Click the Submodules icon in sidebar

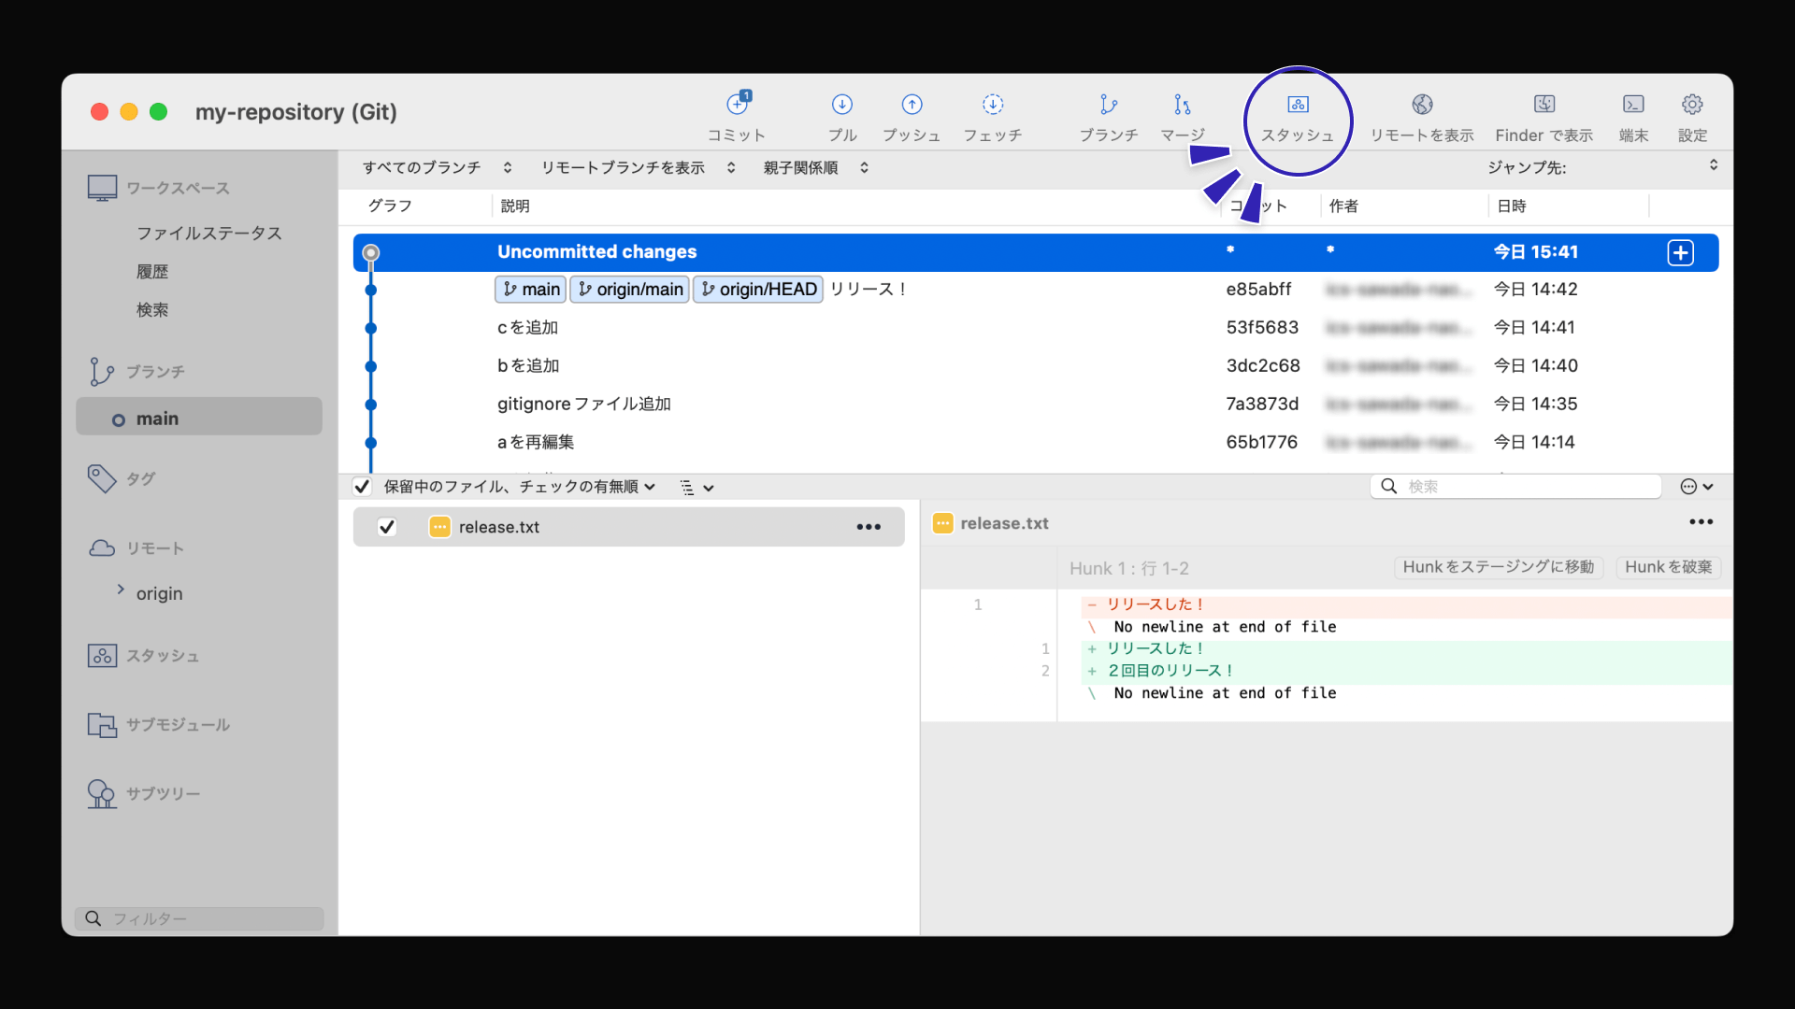(x=102, y=724)
